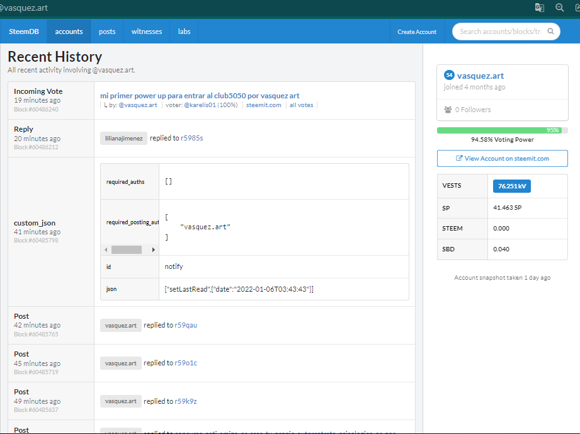Open voter @karelis01 profile link
The image size is (580, 434).
click(200, 105)
